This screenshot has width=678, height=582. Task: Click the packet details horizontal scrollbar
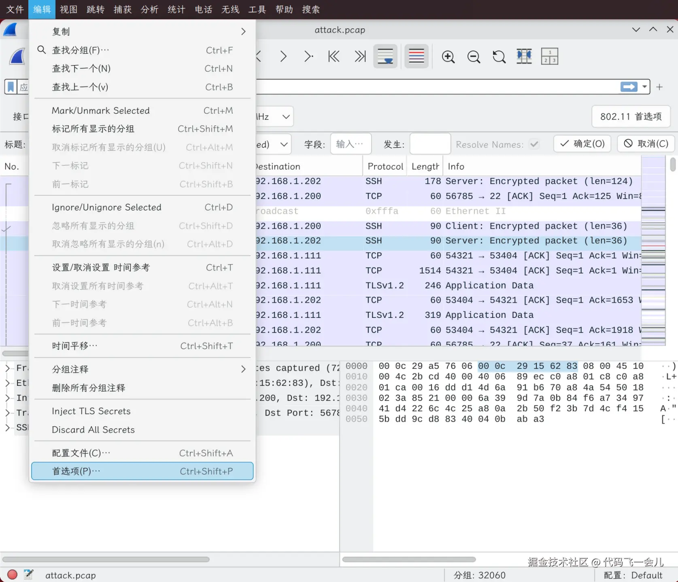point(106,559)
